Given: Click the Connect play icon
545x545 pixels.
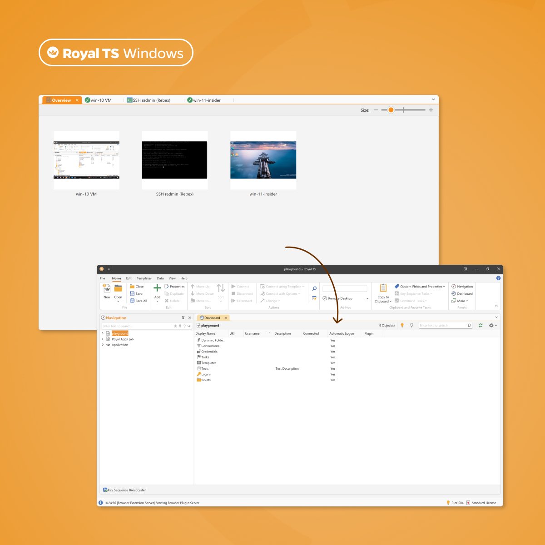Looking at the screenshot, I should click(233, 287).
